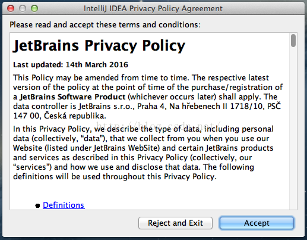Viewport: 307px width, 240px height.
Task: Click the line definitions will be used throughout
Action: pyautogui.click(x=115, y=176)
